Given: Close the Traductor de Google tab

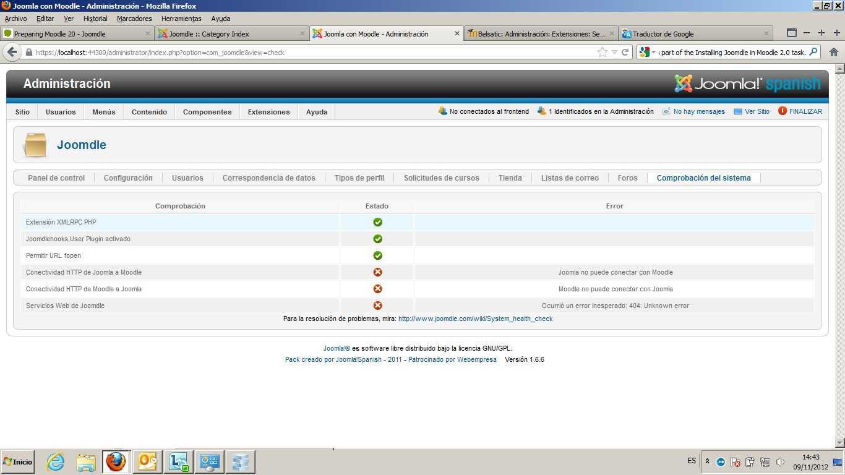Looking at the screenshot, I should pos(767,33).
